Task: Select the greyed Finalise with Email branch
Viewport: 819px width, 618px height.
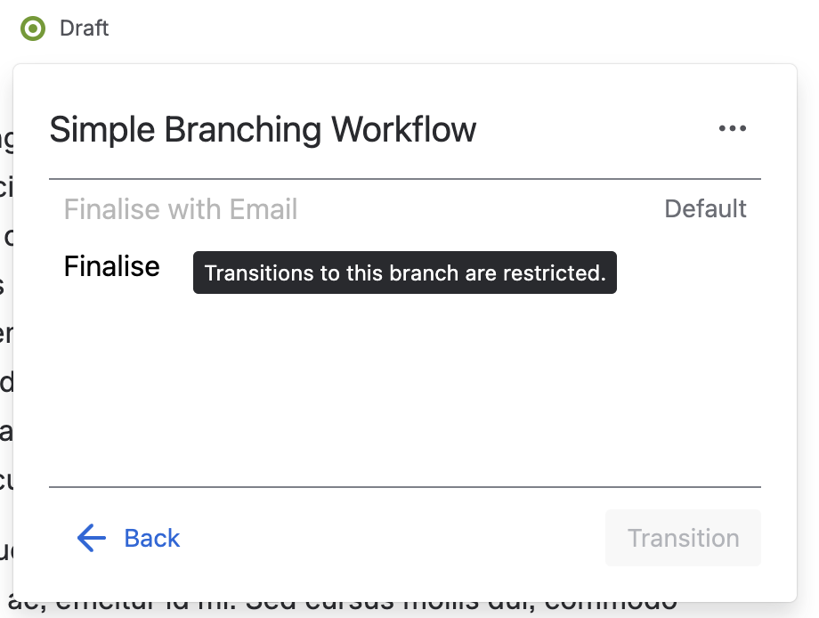Action: [x=181, y=209]
